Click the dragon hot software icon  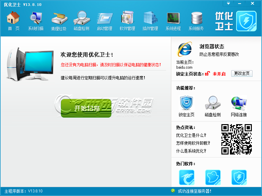tap(187, 177)
